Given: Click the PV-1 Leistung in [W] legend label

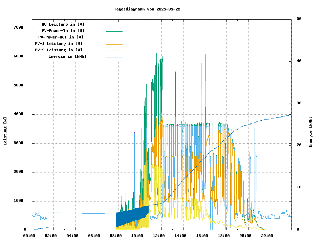Looking at the screenshot, I should [x=59, y=44].
